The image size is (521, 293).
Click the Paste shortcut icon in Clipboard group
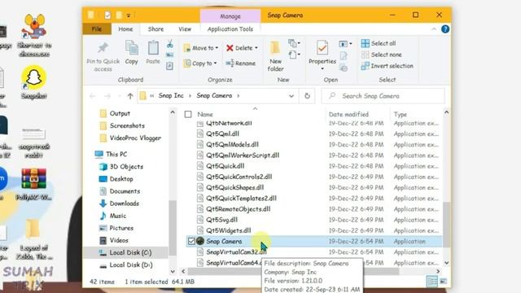(x=170, y=66)
